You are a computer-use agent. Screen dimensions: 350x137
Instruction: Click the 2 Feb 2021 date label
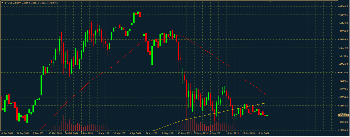point(39,134)
